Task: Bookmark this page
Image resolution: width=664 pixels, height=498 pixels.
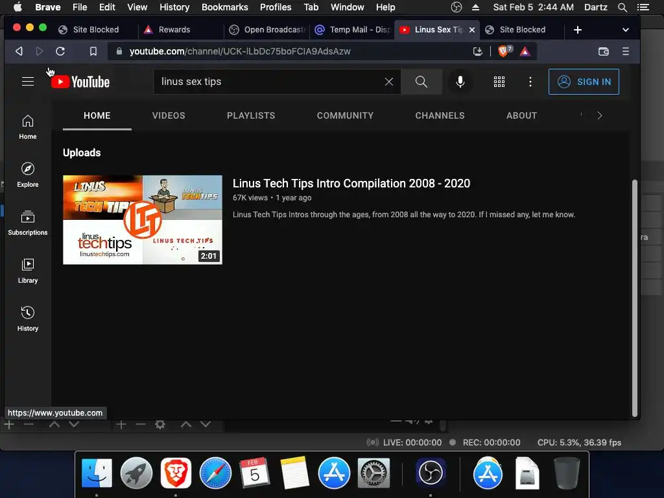Action: click(93, 51)
